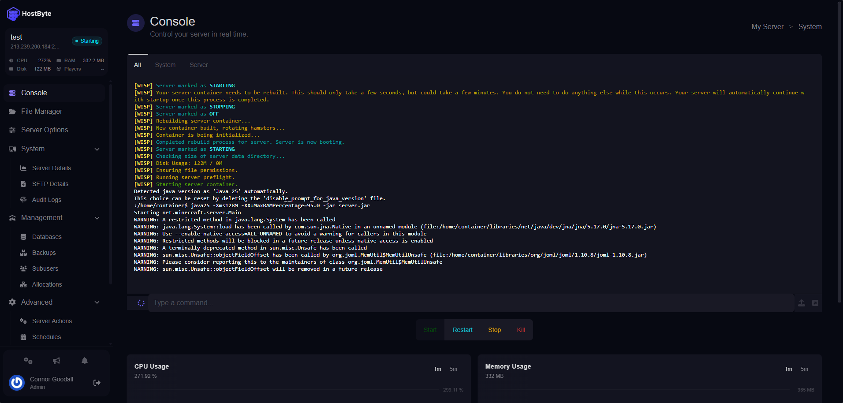Select 5m range on the CPU Usage chart
843x403 pixels.
coord(453,369)
